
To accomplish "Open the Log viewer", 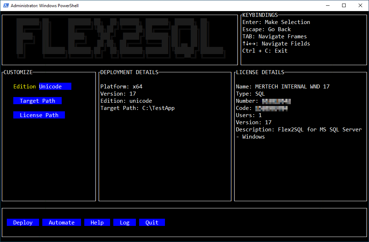I will (x=124, y=222).
